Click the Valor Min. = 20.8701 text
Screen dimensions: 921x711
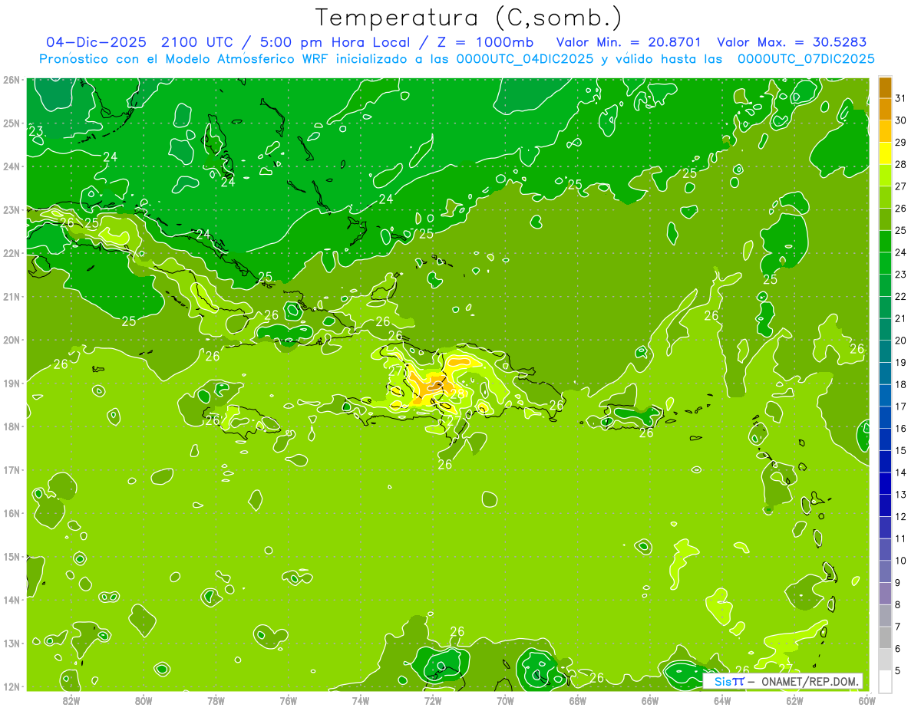631,42
